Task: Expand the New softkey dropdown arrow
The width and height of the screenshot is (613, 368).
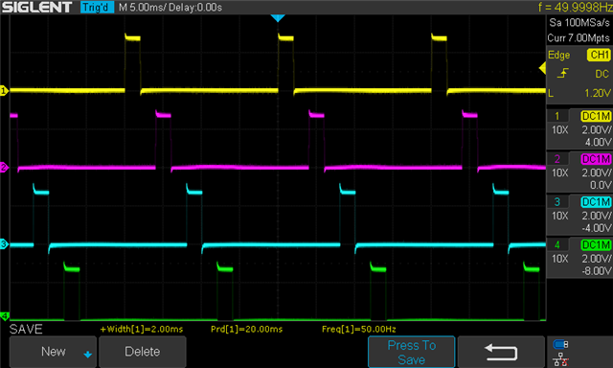Action: point(87,355)
